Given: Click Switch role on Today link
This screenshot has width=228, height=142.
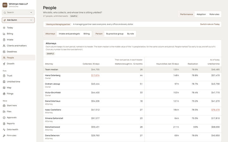Looking at the screenshot, I should click(x=210, y=24).
